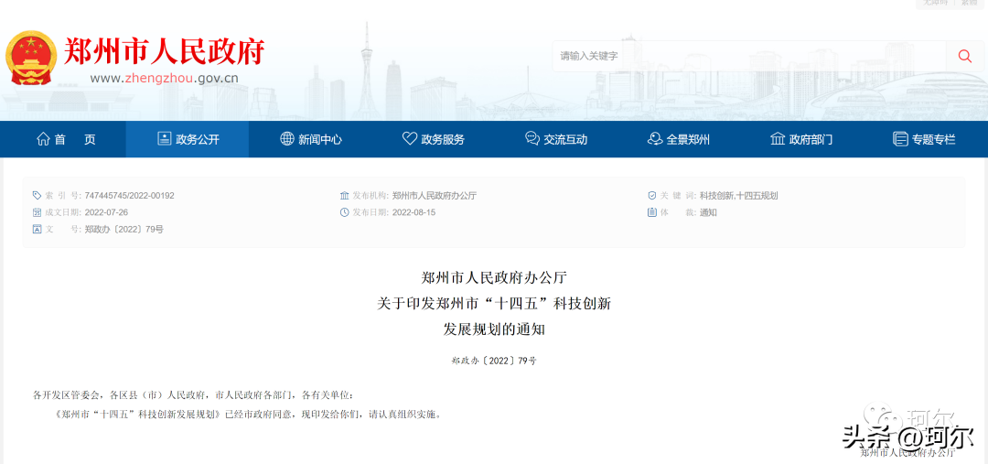This screenshot has height=464, width=988.
Task: Navigate to 全景郑州
Action: 678,139
